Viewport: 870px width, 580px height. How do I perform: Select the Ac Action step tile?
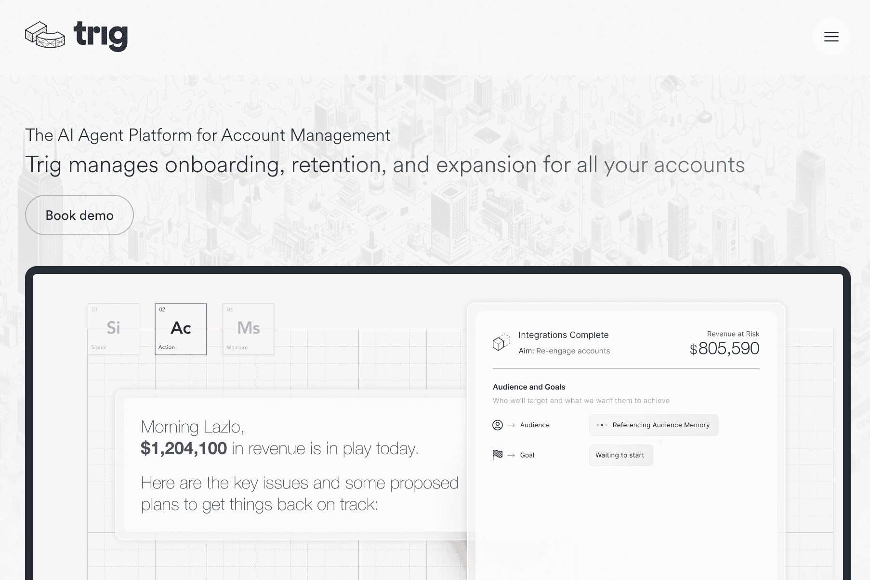click(x=180, y=329)
